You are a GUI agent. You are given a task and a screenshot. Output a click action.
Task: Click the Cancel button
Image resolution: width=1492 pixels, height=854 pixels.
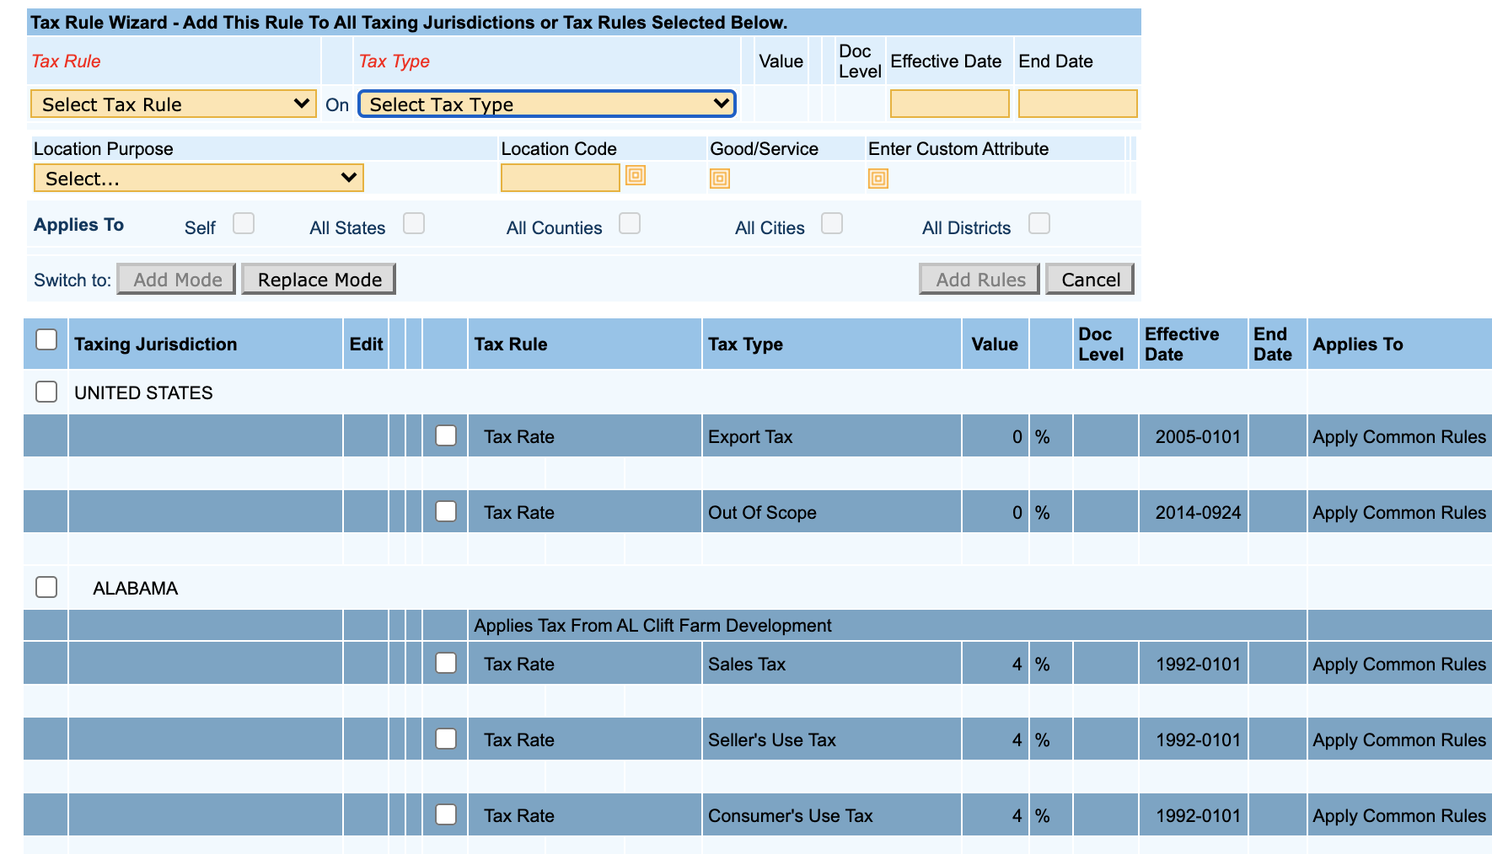[x=1090, y=280]
